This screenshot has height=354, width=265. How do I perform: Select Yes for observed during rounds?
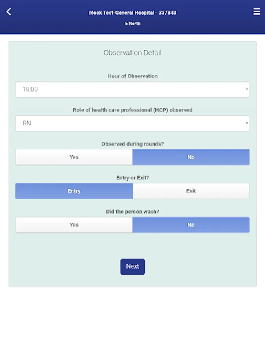(74, 157)
